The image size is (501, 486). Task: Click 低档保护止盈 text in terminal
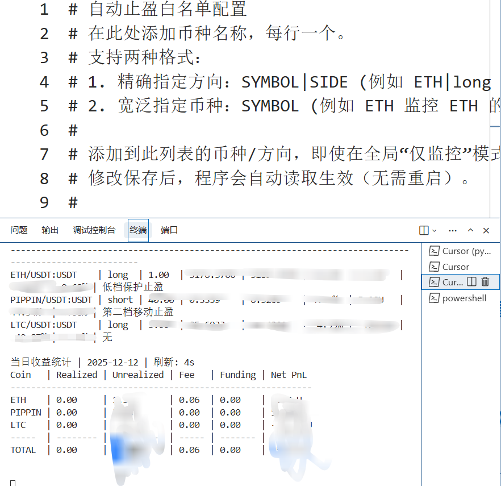click(132, 287)
